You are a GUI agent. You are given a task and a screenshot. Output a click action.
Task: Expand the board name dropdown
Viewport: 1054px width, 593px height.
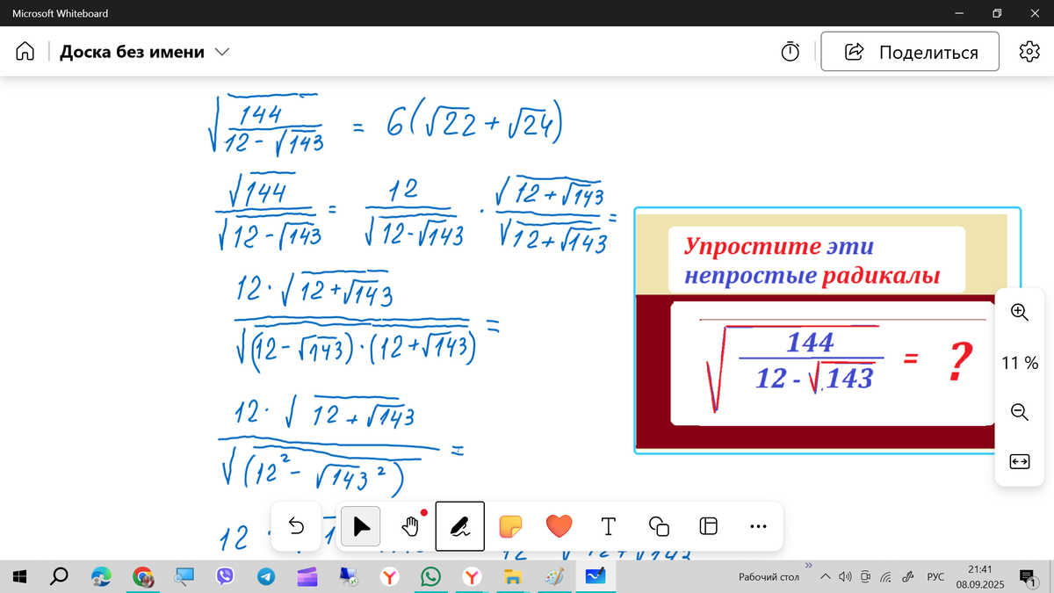tap(221, 51)
